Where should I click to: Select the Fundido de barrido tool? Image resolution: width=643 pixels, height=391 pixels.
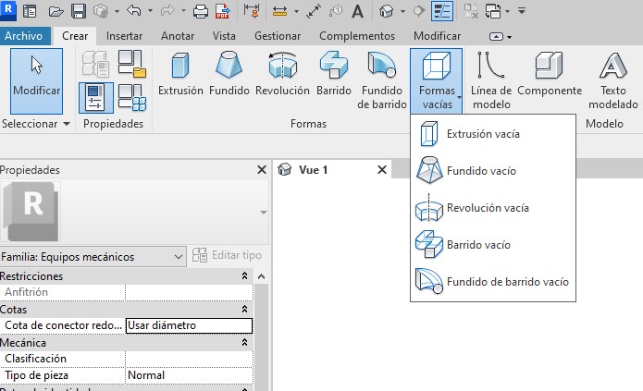coord(380,79)
